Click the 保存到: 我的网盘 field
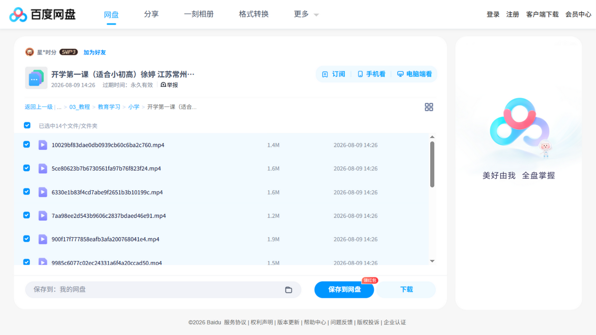Screen dimensions: 596x335 pyautogui.click(x=163, y=289)
